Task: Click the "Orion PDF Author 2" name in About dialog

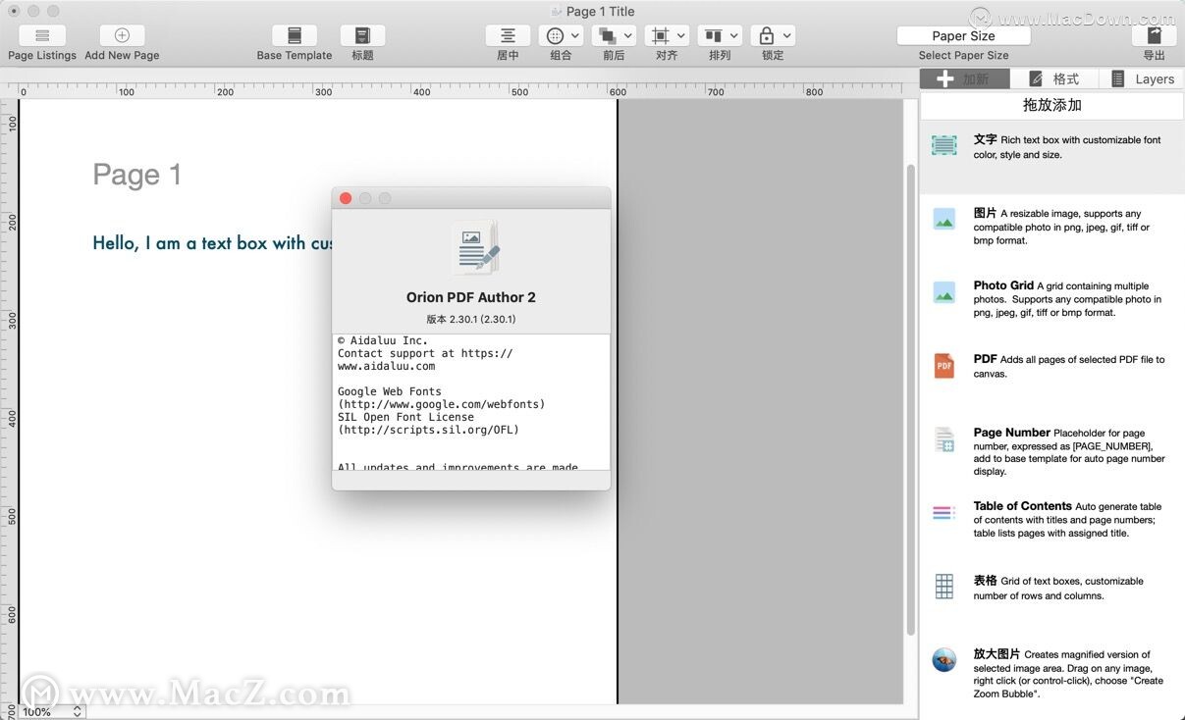Action: coord(471,297)
